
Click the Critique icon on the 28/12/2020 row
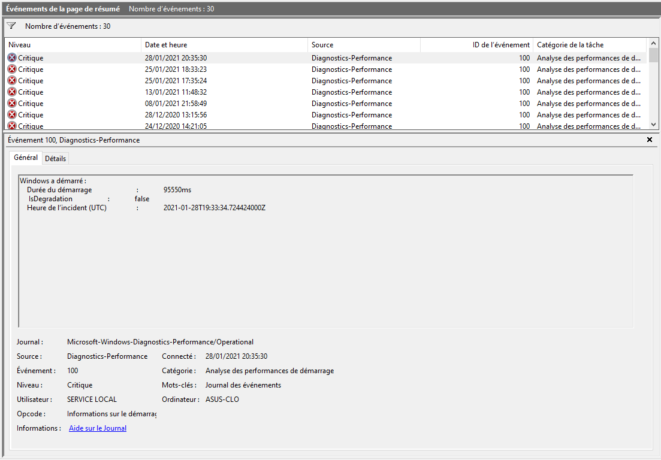12,114
